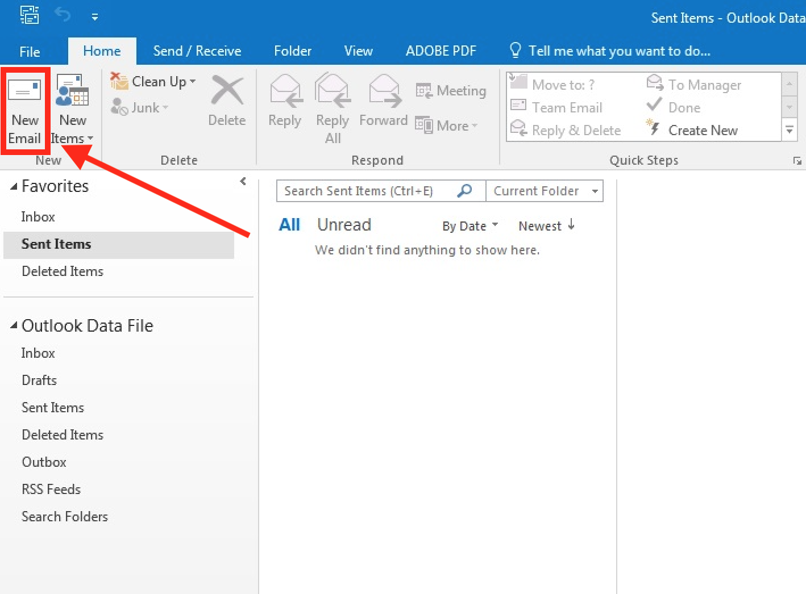Viewport: 806px width, 594px height.
Task: Click the search magnifier icon
Action: coord(464,191)
